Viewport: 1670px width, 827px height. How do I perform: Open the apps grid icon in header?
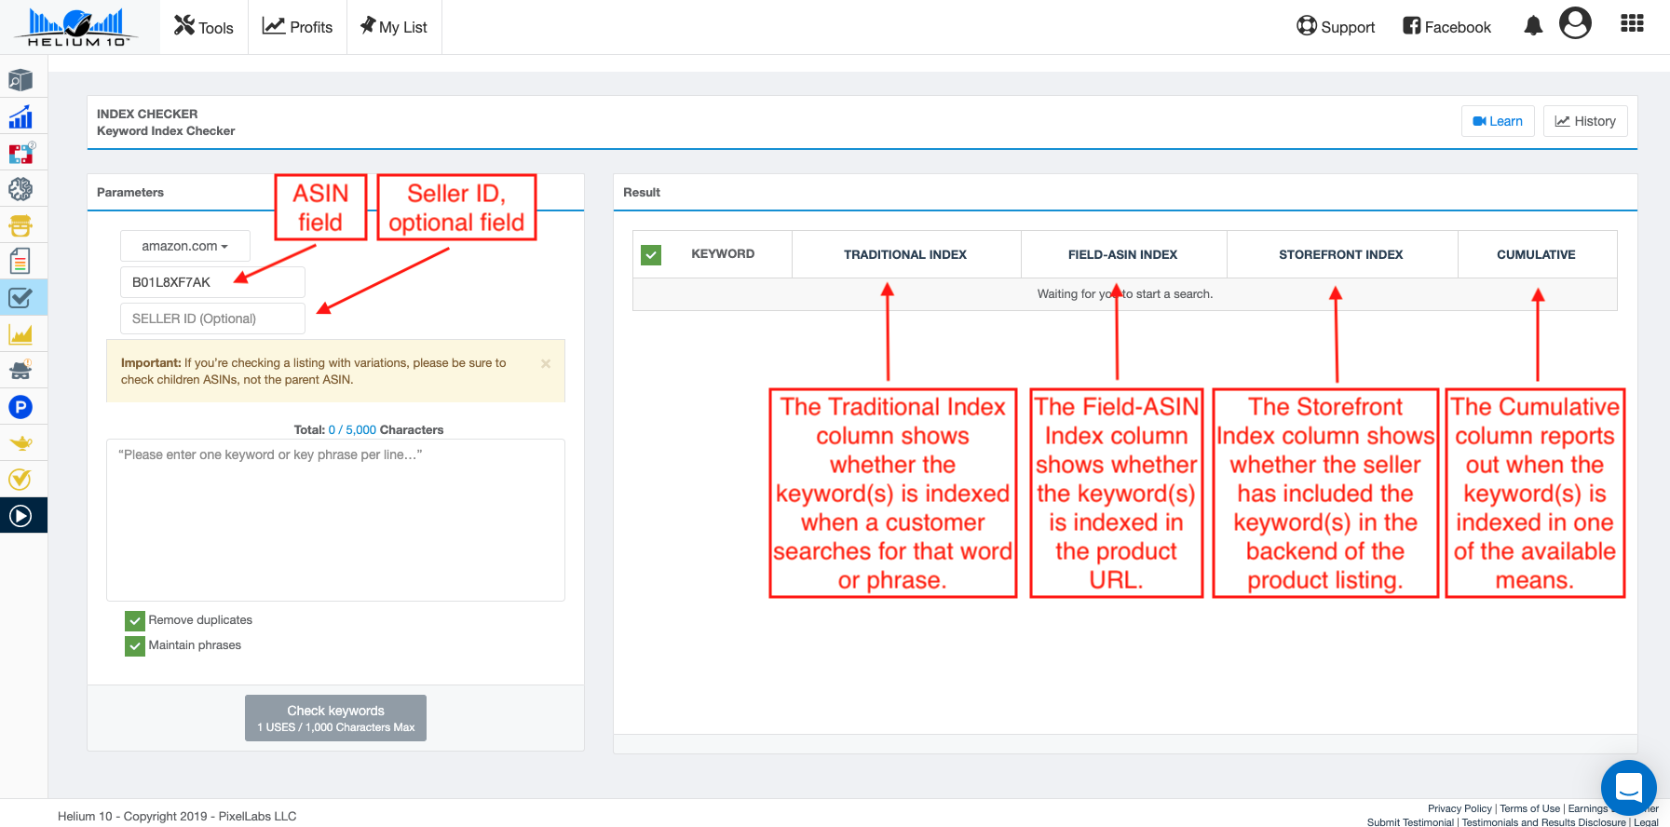tap(1632, 24)
